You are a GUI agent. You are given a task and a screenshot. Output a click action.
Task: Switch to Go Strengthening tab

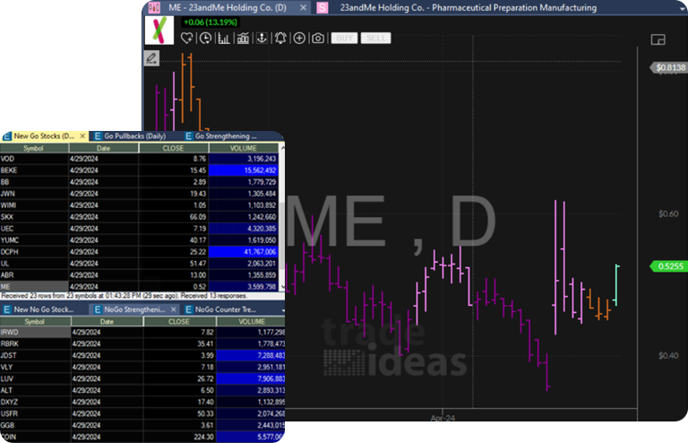226,136
